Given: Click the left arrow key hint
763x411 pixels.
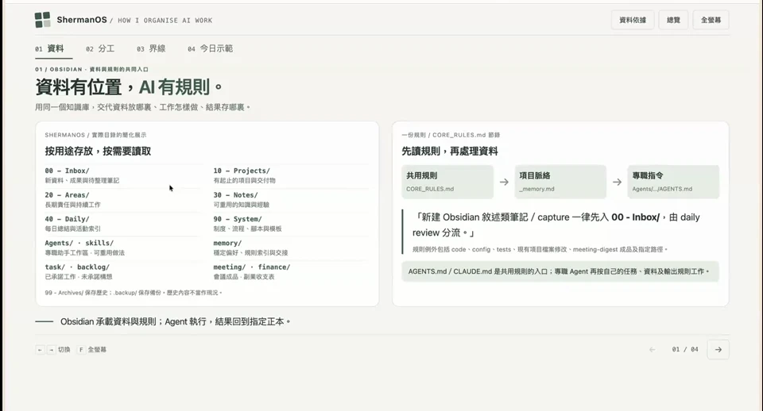Looking at the screenshot, I should coord(40,350).
